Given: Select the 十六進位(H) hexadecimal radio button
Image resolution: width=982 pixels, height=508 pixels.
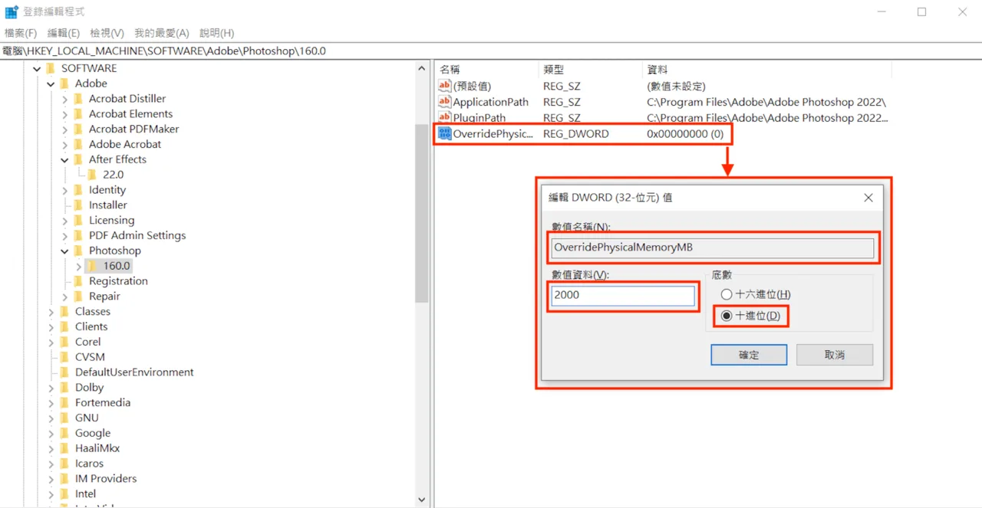Looking at the screenshot, I should pos(726,294).
